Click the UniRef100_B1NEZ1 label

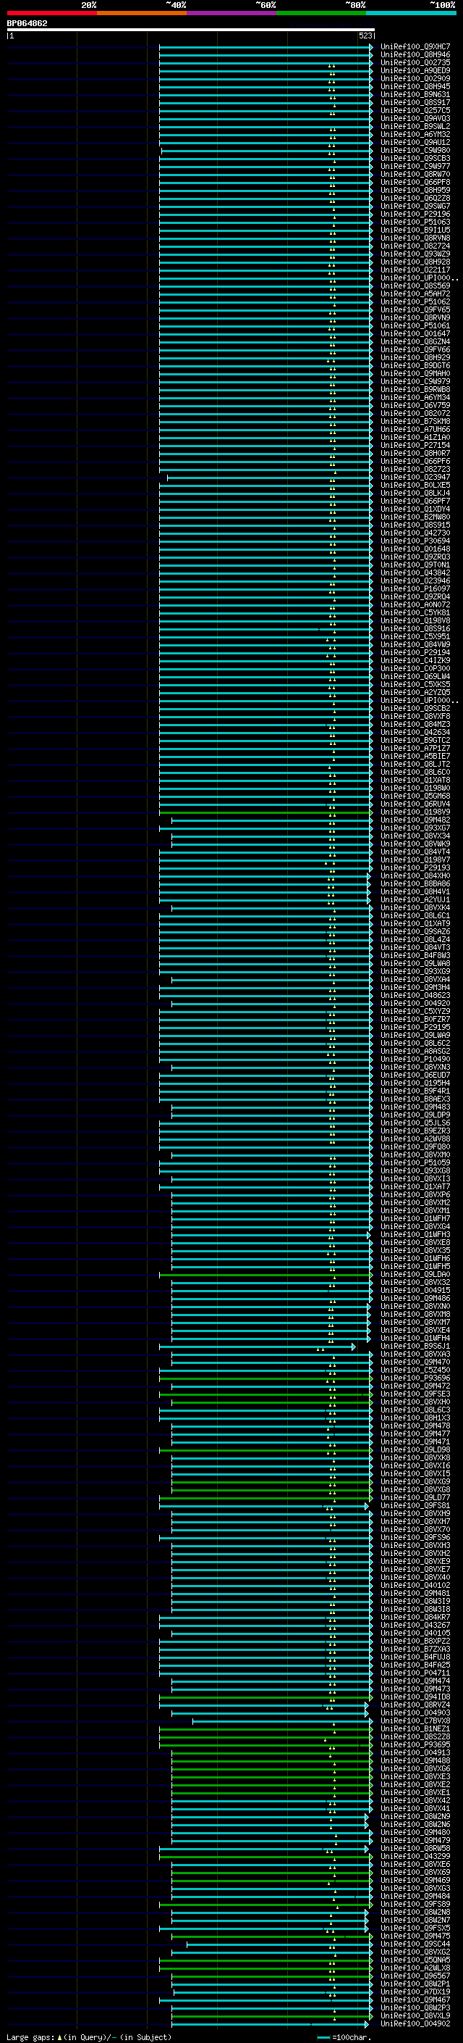coord(415,1729)
